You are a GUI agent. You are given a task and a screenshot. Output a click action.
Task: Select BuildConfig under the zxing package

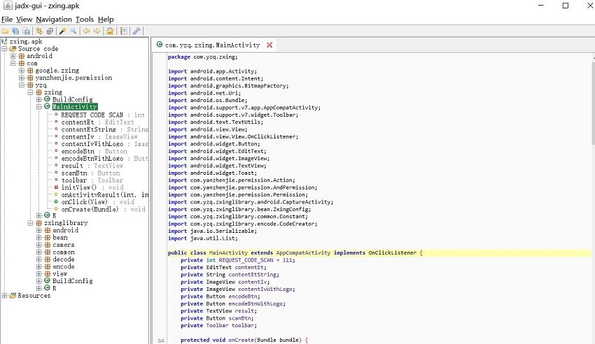tap(73, 100)
